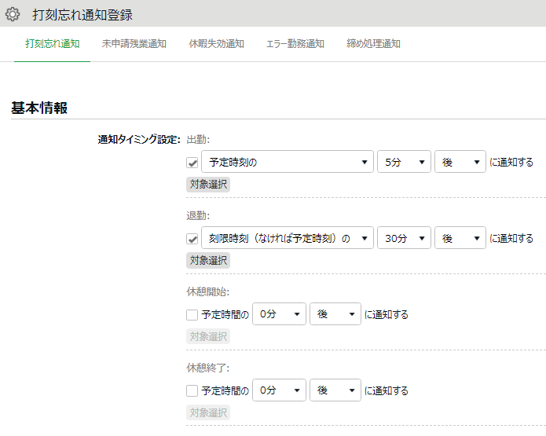Open the 刻限時刻（なければ予定時刻）の dropdown
Image resolution: width=546 pixels, height=436 pixels.
click(x=287, y=239)
